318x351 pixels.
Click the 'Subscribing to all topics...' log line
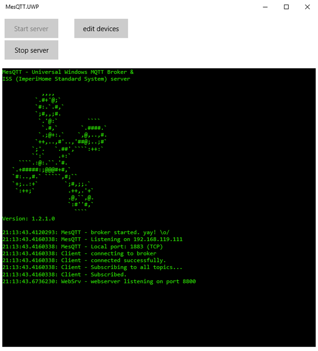point(92,267)
